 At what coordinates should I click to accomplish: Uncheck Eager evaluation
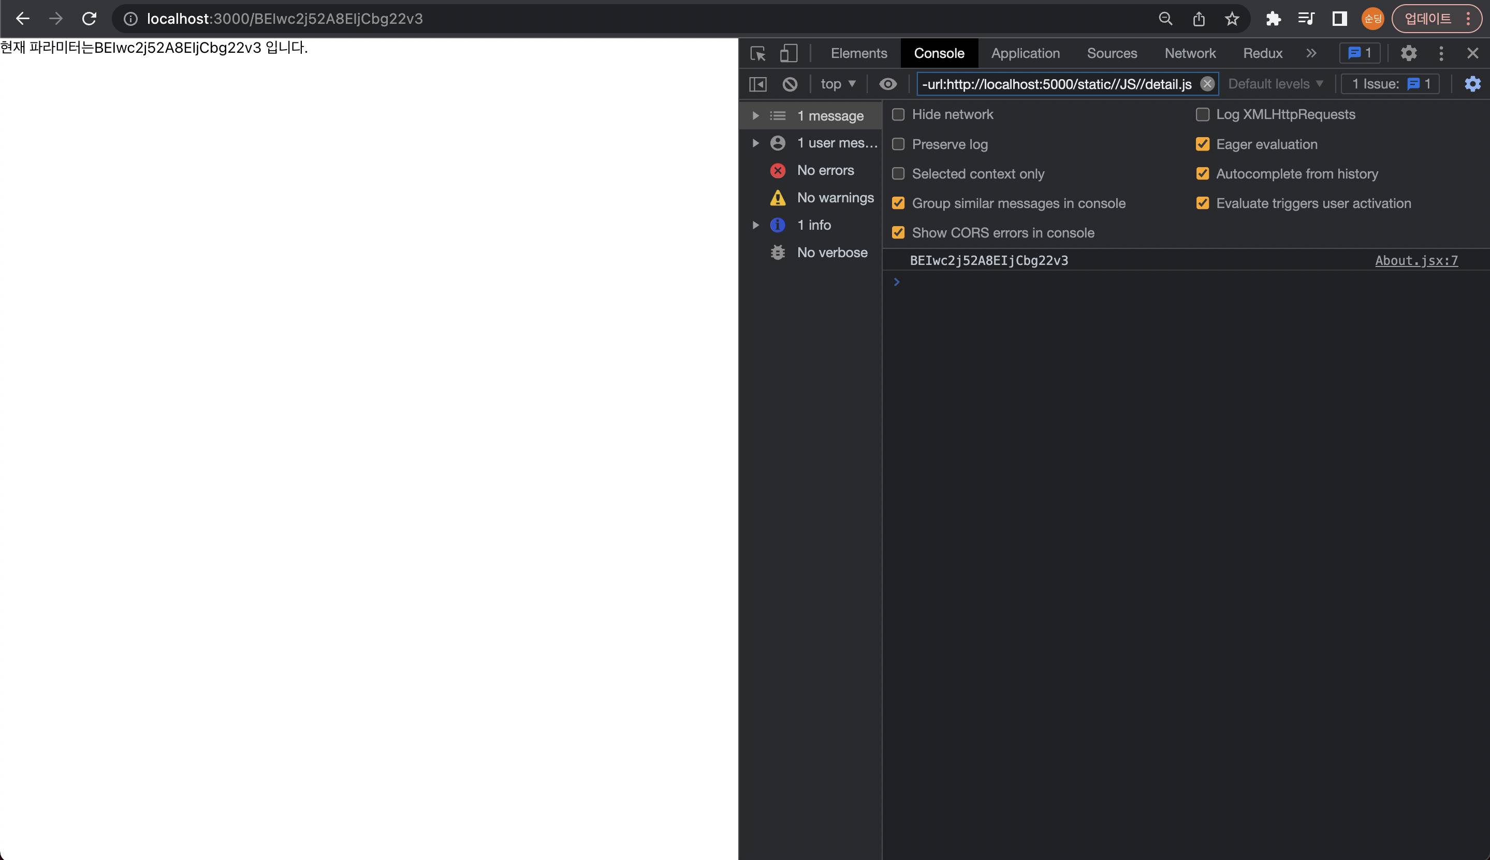point(1202,144)
